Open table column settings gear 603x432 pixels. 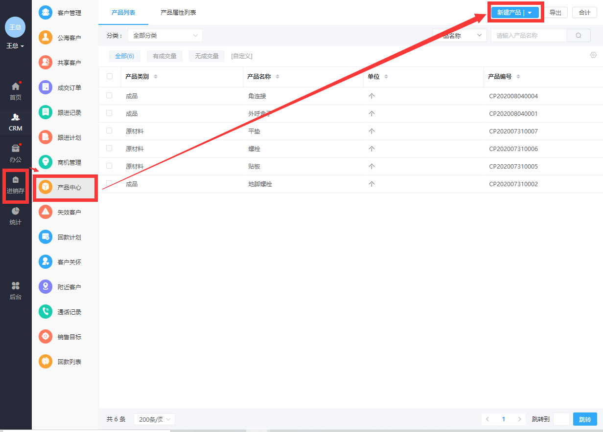[x=593, y=55]
